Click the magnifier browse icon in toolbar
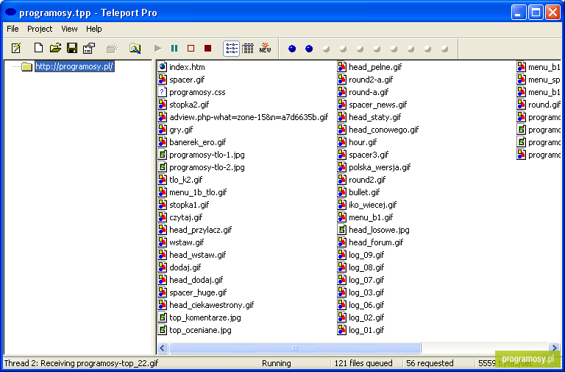Viewport: 565px width, 372px height. pyautogui.click(x=135, y=48)
